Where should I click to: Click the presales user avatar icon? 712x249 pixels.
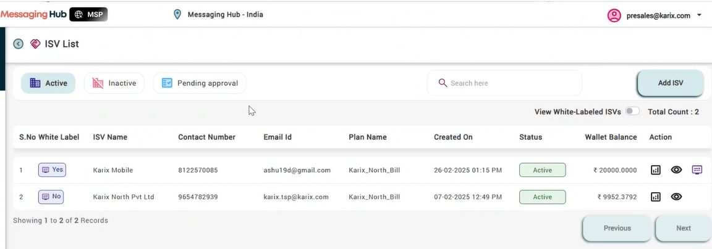[614, 15]
